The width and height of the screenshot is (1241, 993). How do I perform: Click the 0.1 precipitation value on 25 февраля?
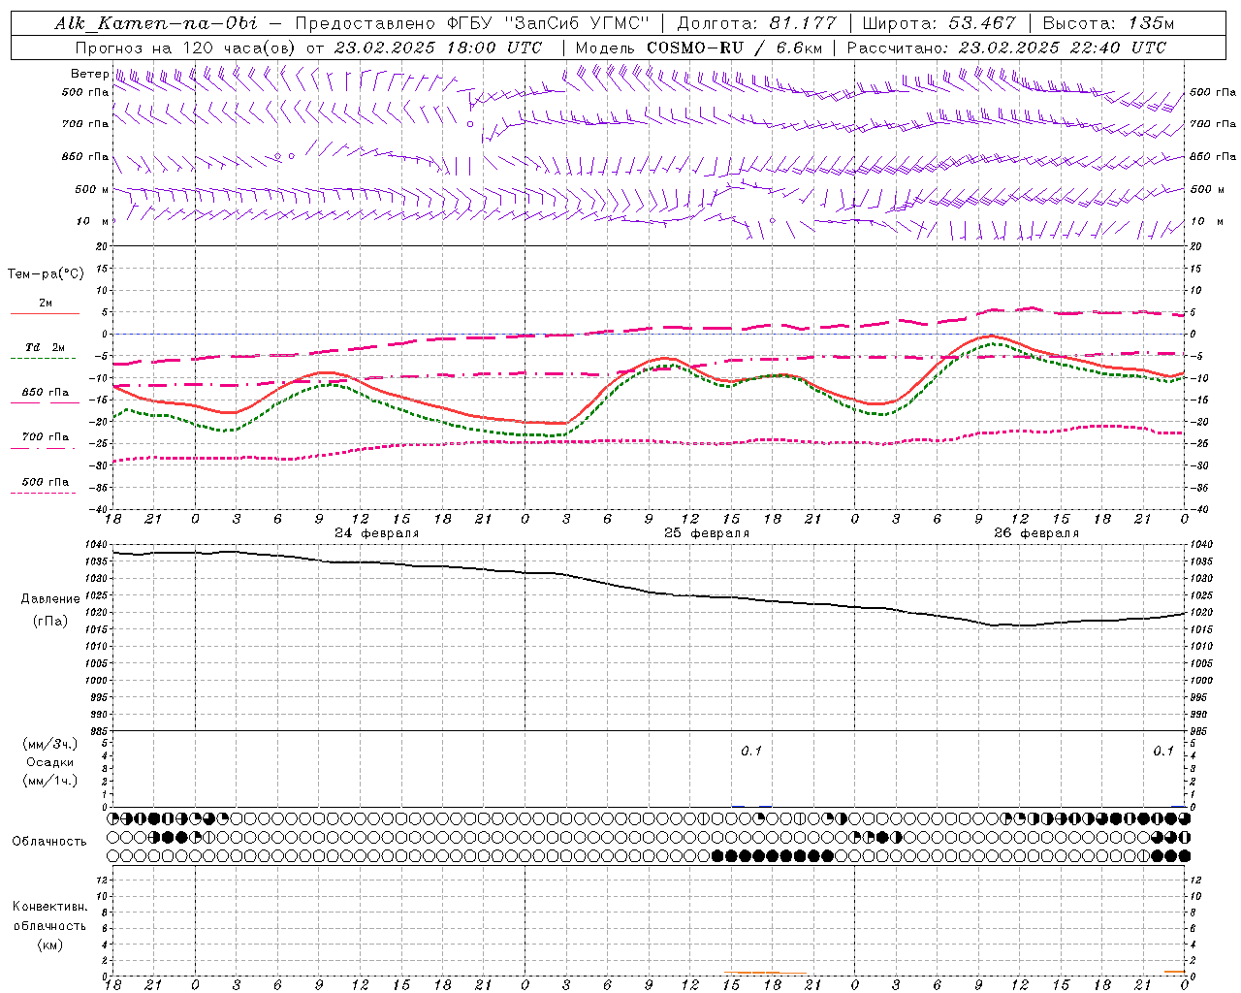(751, 751)
